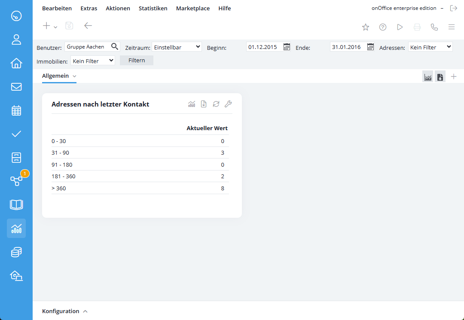Open the Adressen filter dropdown
Screen dimensions: 464x320
(x=430, y=47)
